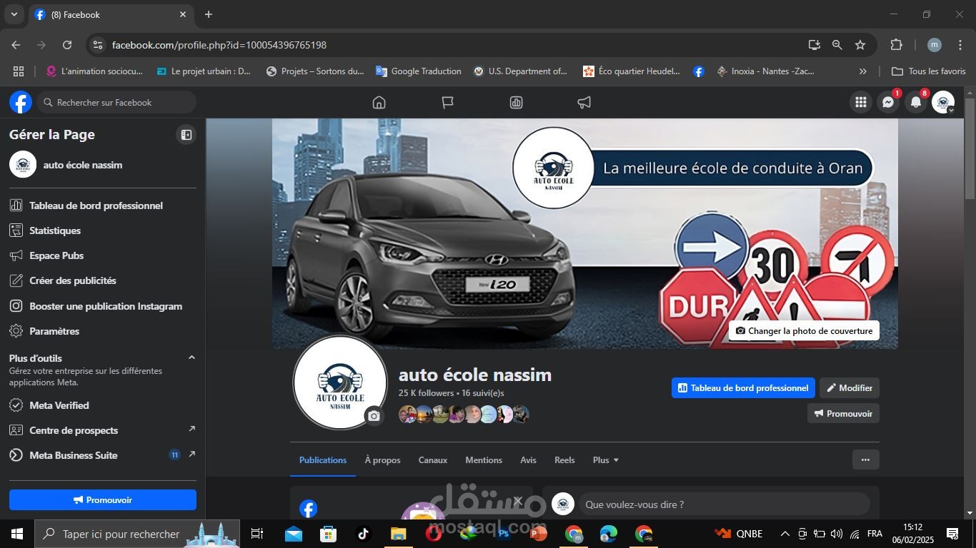
Task: Open the Projets – Sortons du... bookmark
Action: pos(315,71)
